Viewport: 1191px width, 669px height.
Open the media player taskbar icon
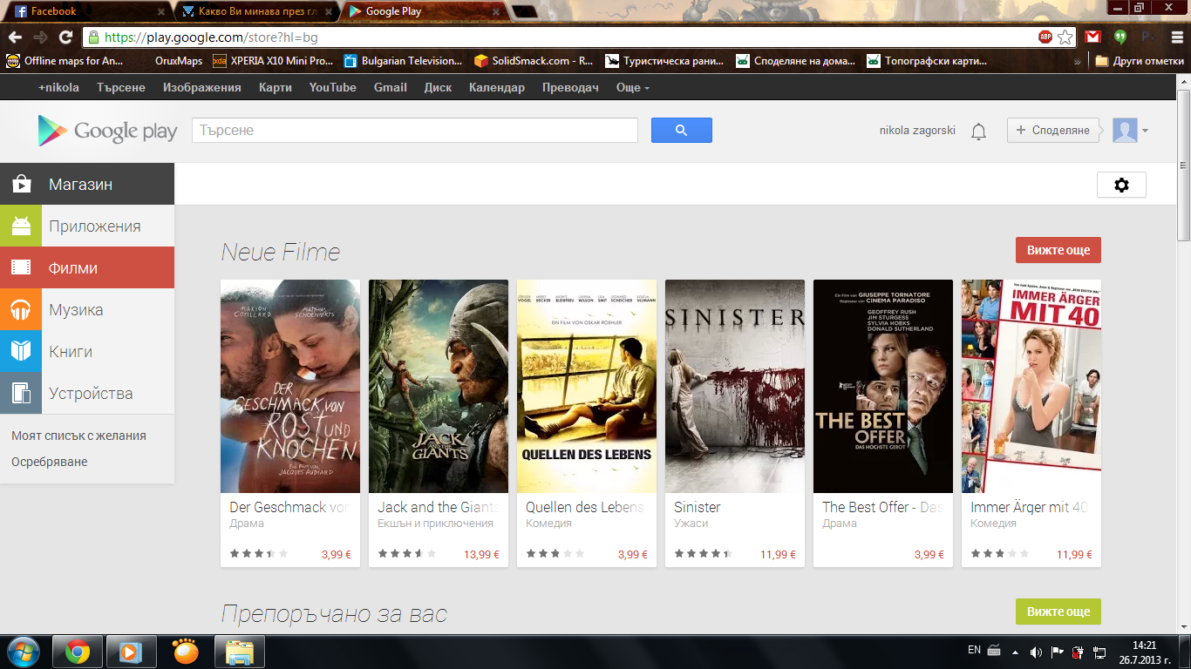coord(131,652)
